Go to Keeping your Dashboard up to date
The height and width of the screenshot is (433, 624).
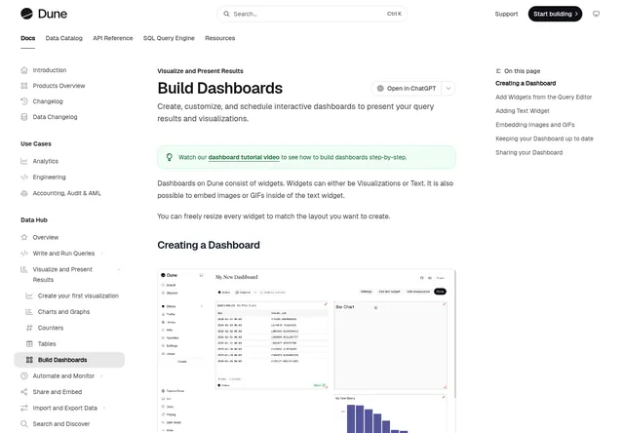(x=544, y=138)
